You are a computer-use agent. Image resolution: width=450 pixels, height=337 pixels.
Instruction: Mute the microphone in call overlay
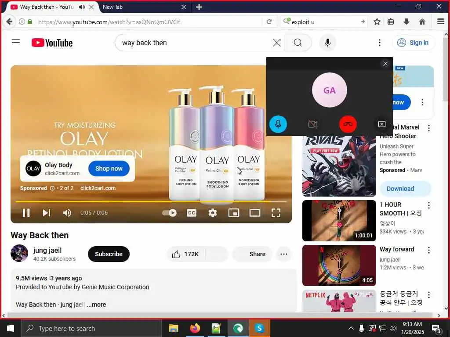278,124
